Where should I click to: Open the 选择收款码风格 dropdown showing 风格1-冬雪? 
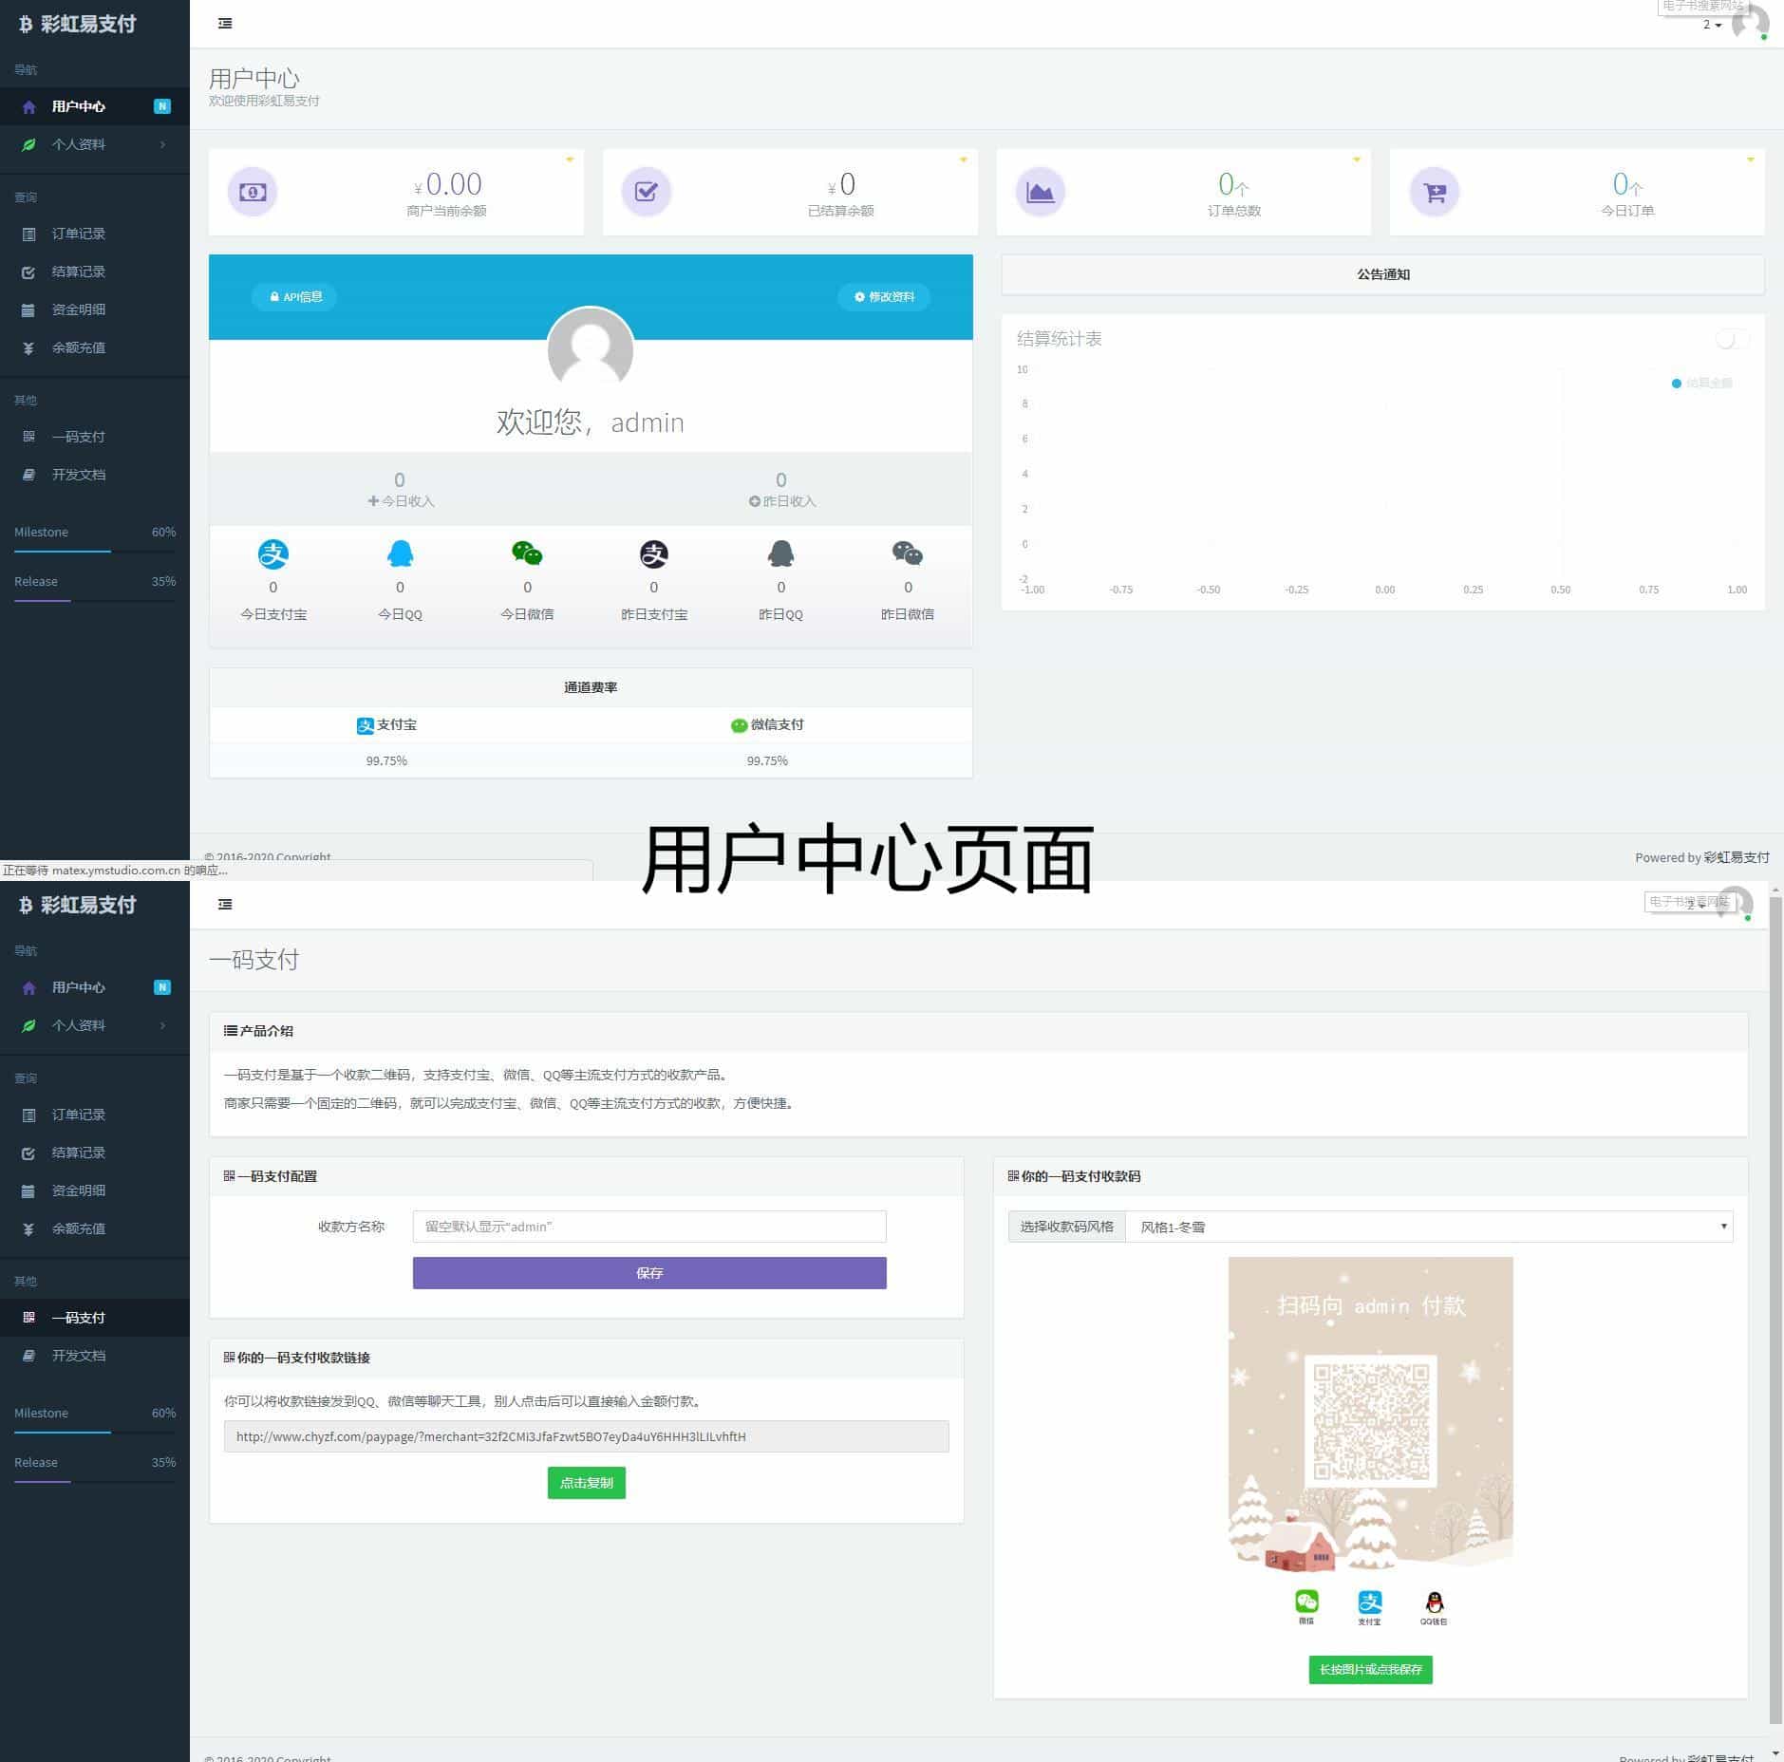click(x=1429, y=1227)
